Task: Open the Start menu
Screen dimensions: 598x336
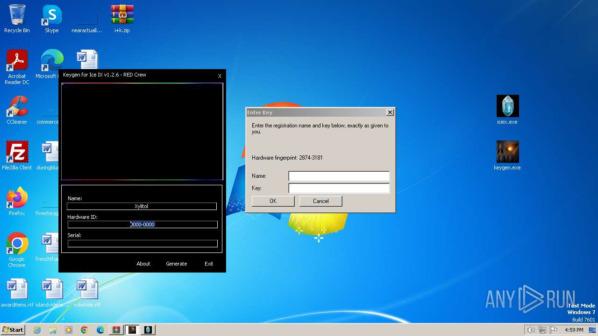Action: coord(13,330)
